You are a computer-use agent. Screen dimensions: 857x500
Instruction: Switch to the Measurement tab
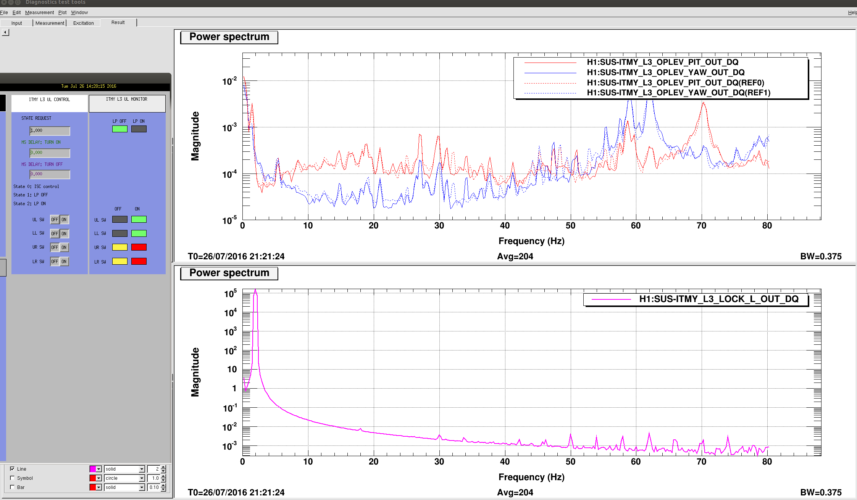[x=50, y=23]
